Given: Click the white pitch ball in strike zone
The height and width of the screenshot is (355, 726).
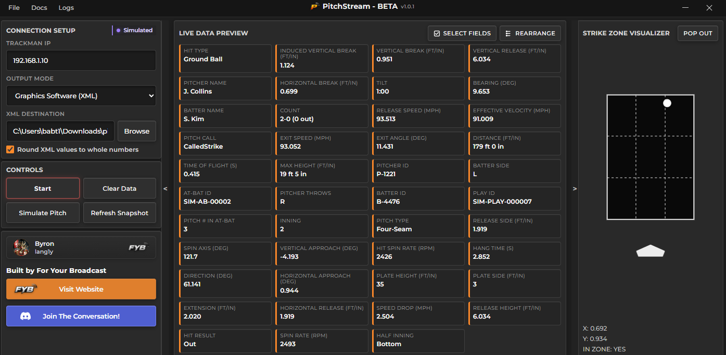Looking at the screenshot, I should 667,103.
